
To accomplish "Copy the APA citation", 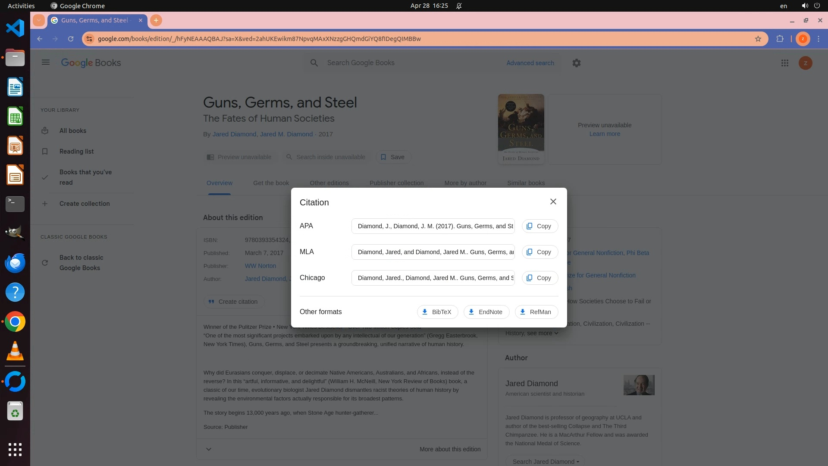I will click(539, 226).
